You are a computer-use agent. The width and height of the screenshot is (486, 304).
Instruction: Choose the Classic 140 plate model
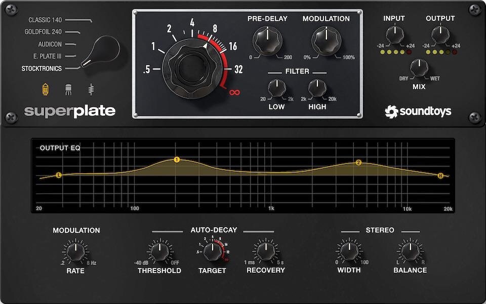tap(45, 20)
